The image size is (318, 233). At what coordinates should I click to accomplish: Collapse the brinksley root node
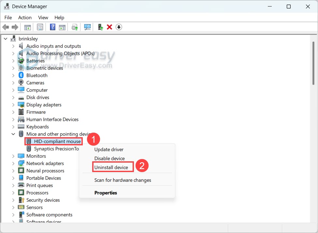tap(6, 38)
